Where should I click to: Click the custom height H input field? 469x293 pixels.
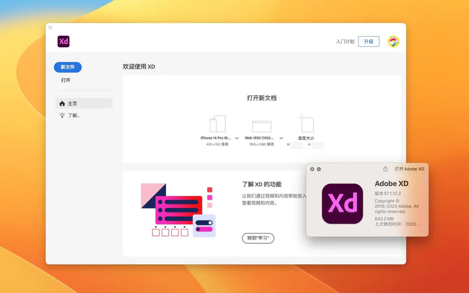tap(318, 145)
